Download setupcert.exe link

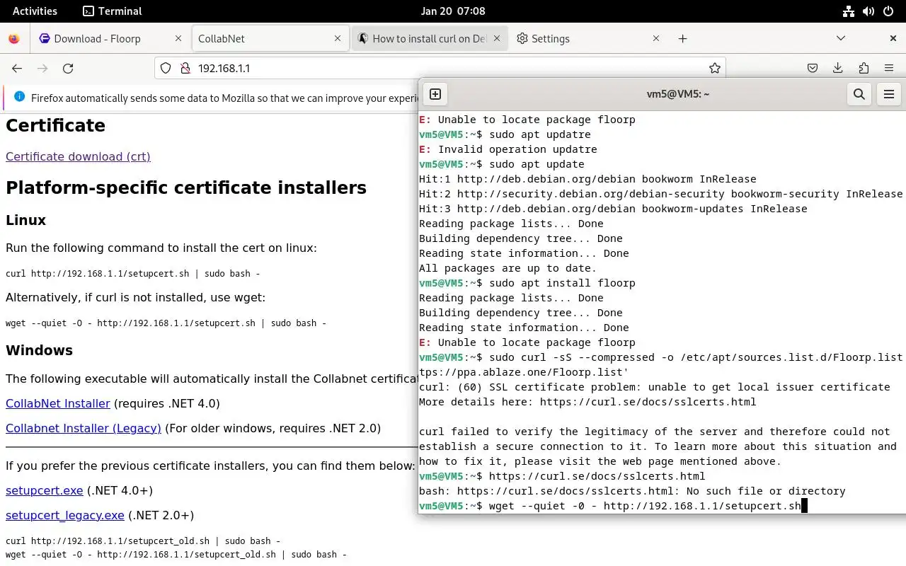(x=45, y=490)
